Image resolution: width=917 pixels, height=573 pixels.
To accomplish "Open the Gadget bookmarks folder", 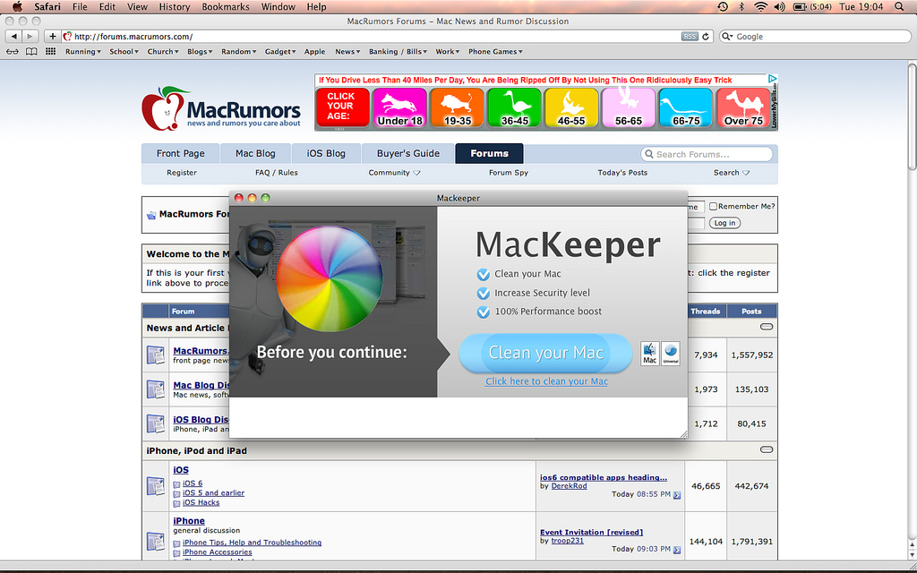I will (280, 51).
